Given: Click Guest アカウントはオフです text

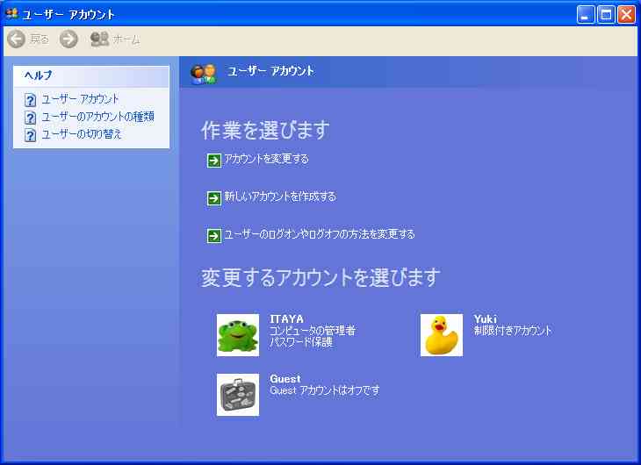Looking at the screenshot, I should (x=325, y=390).
